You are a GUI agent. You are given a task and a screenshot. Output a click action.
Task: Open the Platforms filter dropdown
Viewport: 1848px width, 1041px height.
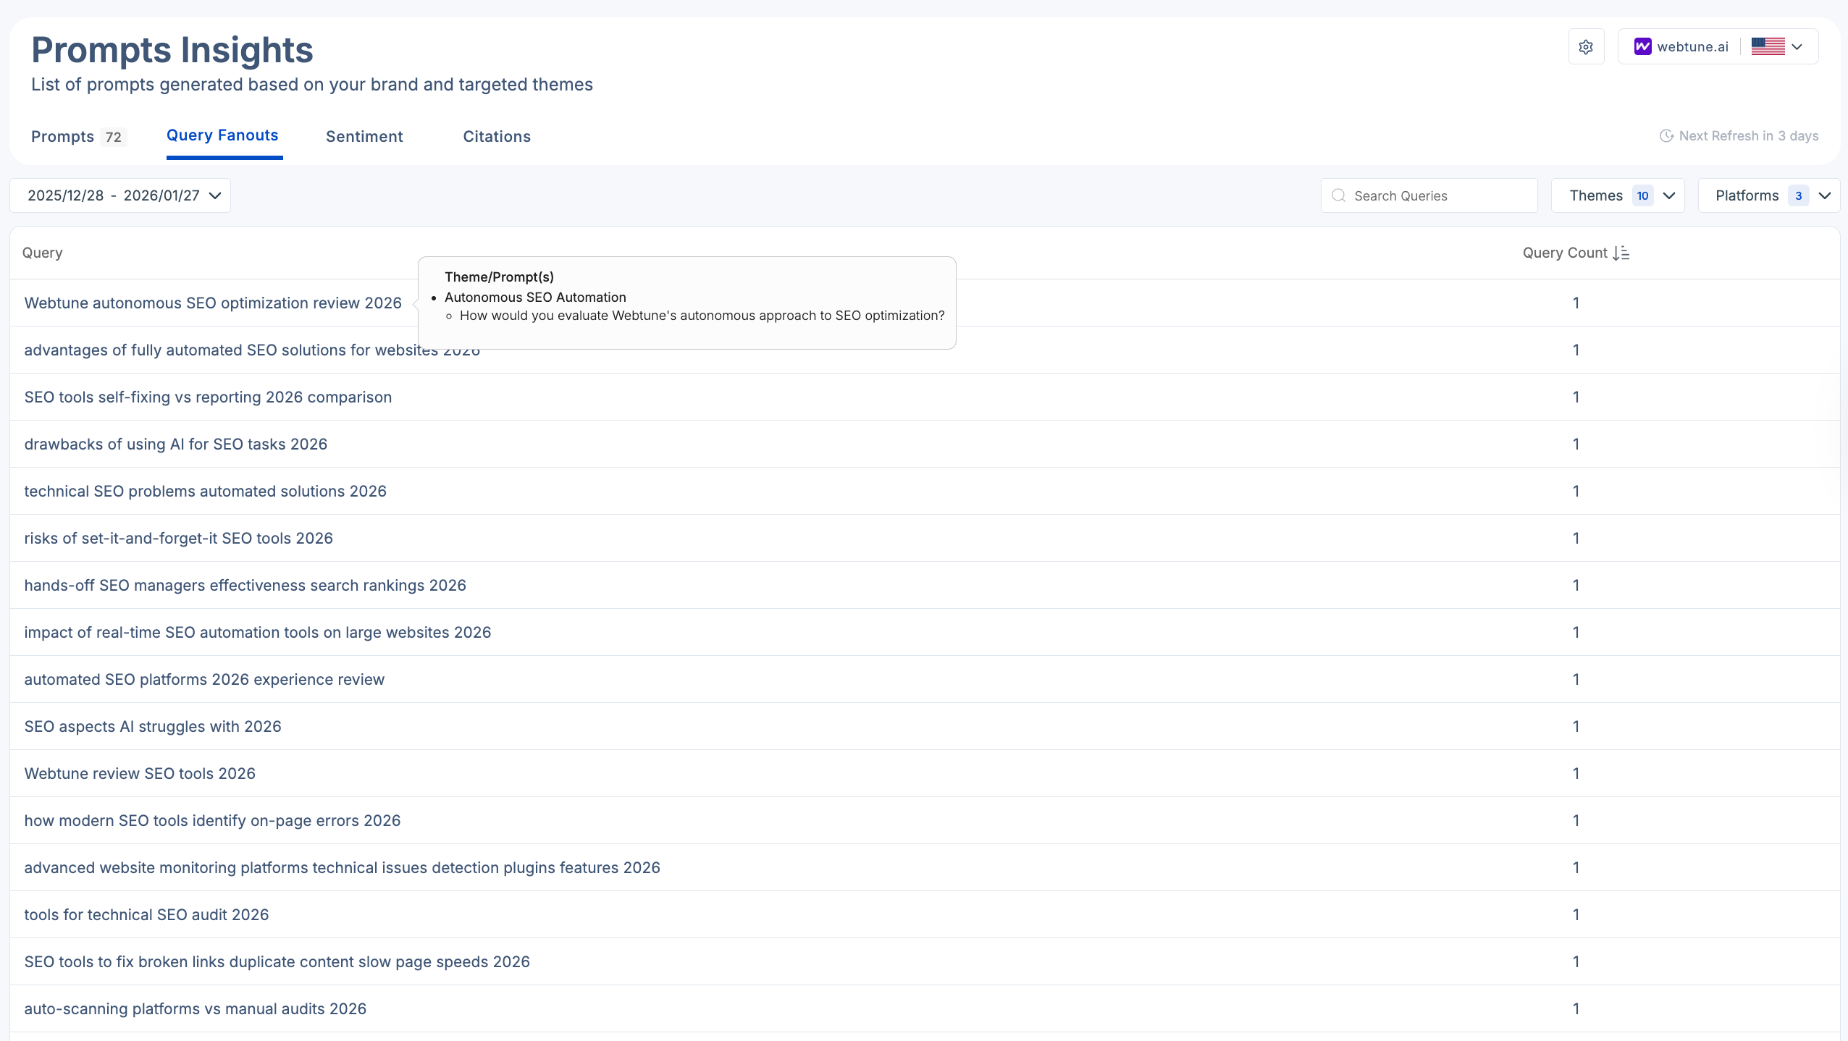(1770, 195)
